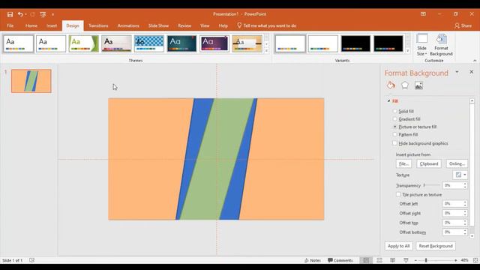The width and height of the screenshot is (480, 270).
Task: Open the Home tab
Action: pos(31,25)
